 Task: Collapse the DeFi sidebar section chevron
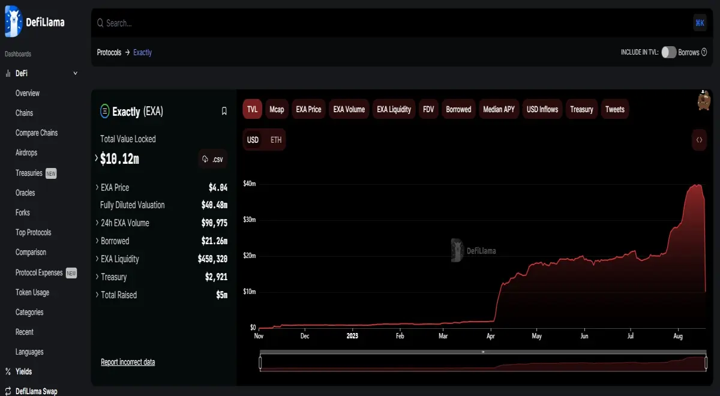(x=75, y=73)
